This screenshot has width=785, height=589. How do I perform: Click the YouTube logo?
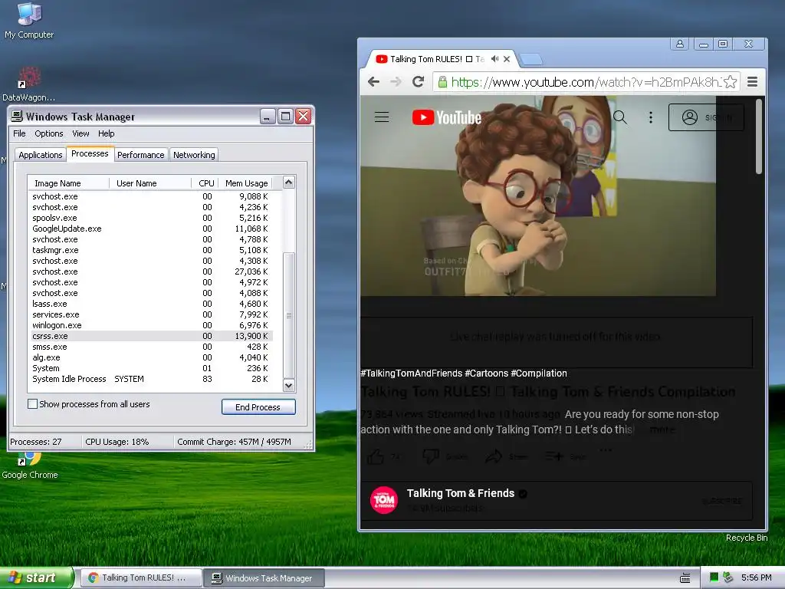tap(447, 117)
